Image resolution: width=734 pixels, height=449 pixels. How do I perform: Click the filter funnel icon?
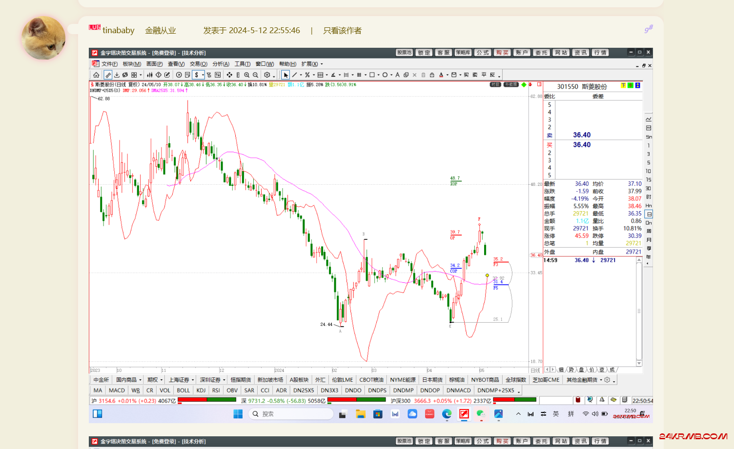(209, 75)
